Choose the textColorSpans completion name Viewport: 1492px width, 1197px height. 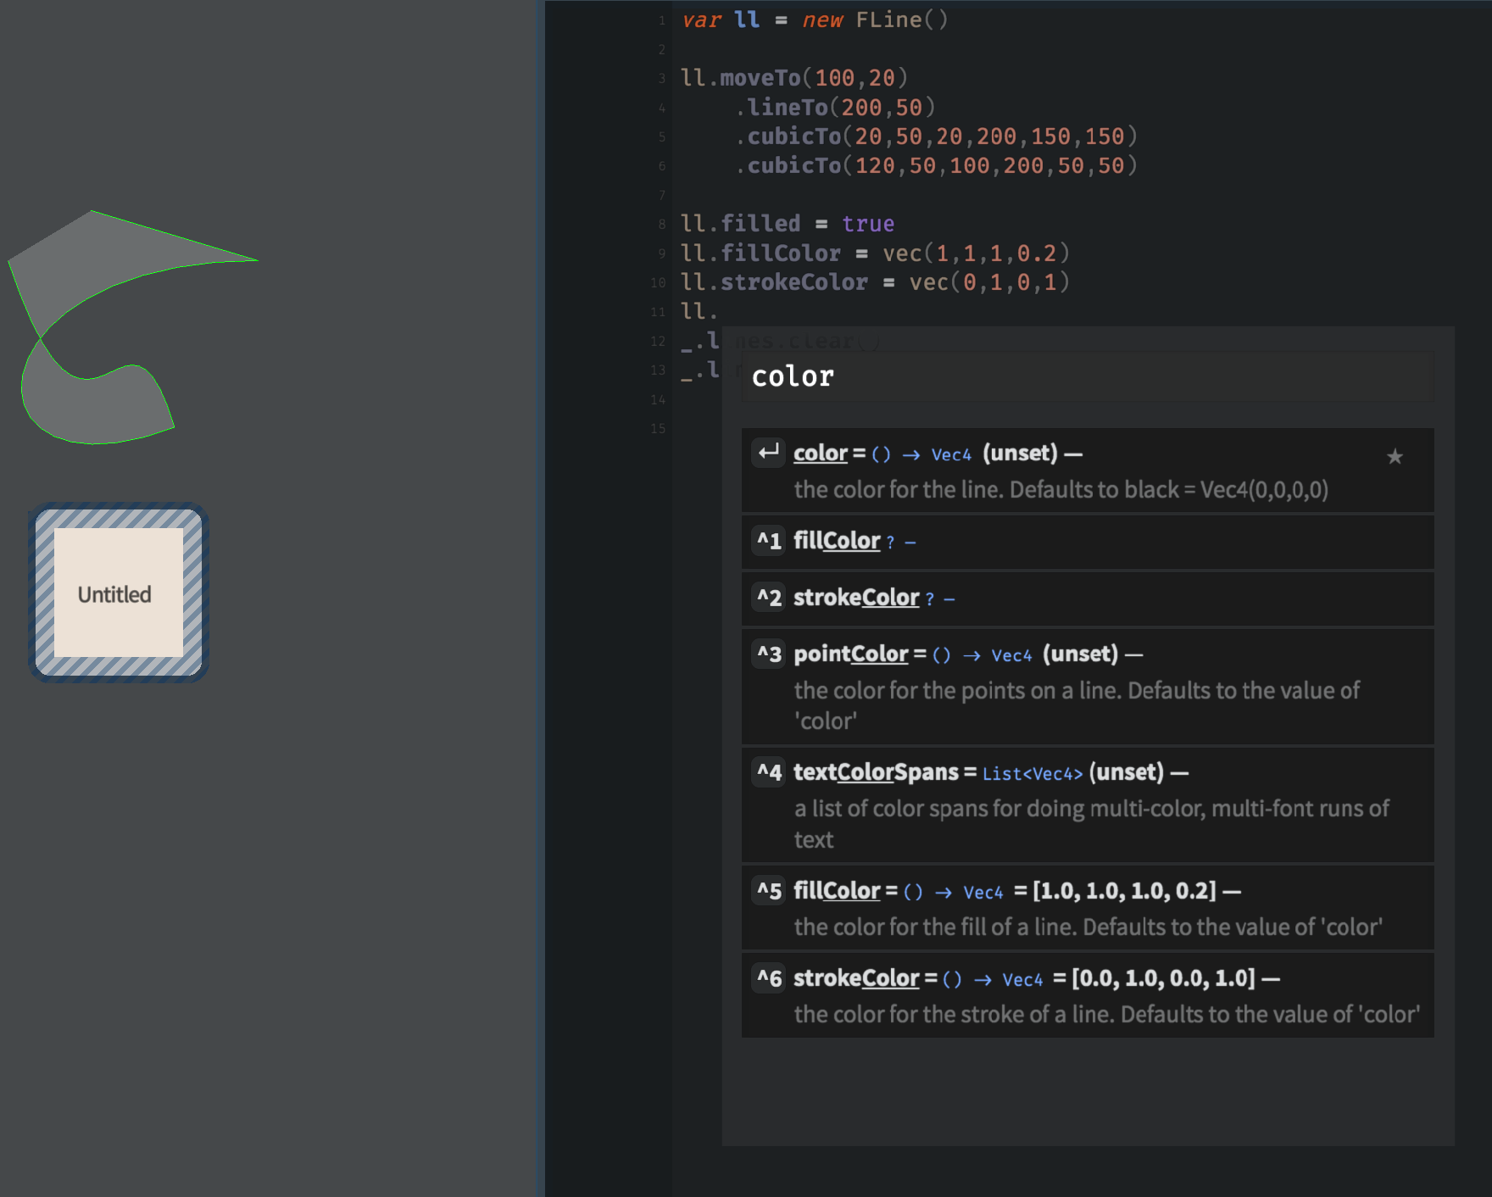coord(876,772)
